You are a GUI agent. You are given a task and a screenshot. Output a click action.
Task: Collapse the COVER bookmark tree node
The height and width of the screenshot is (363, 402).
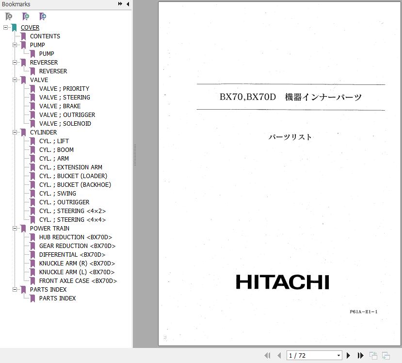coord(5,28)
